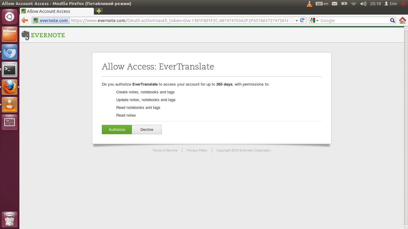Bookmark this page with the star icon
408x229 pixels.
[292, 21]
